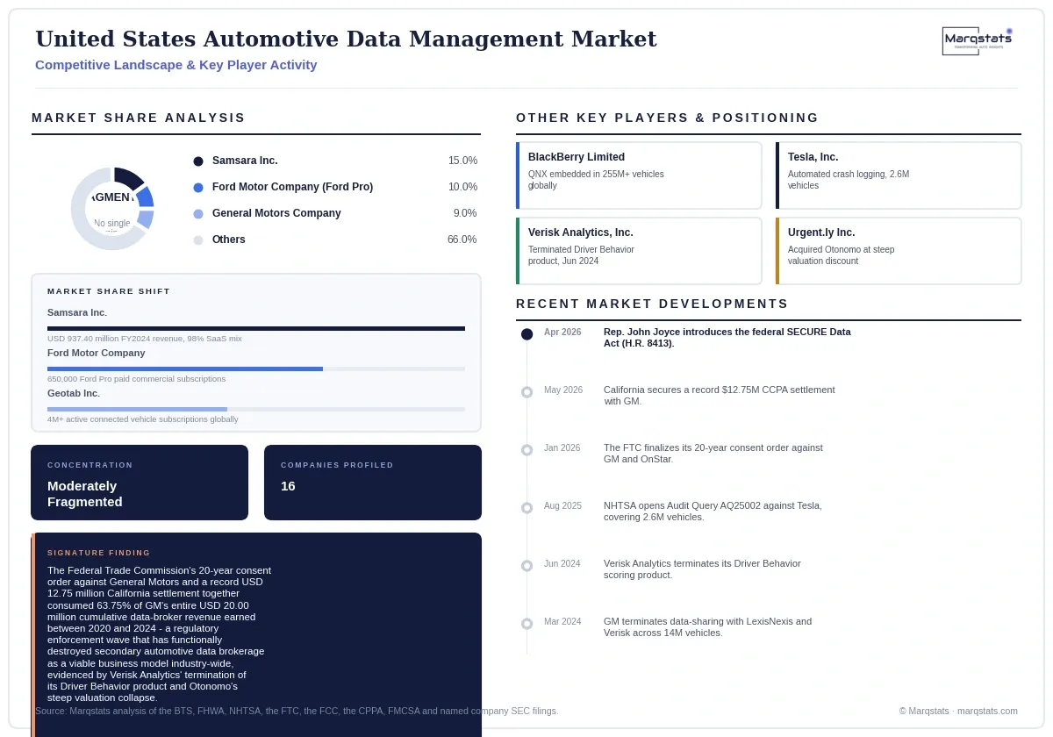
Task: Click the Source attribution footer text
Action: click(297, 711)
